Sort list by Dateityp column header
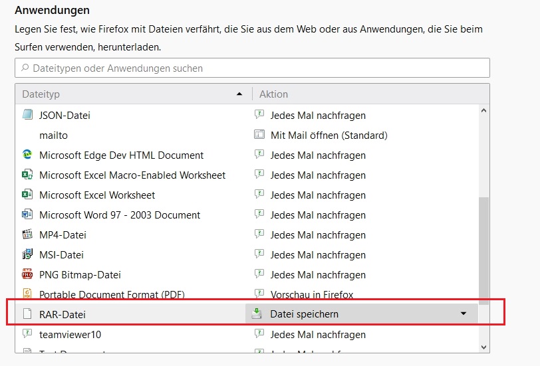 [x=133, y=94]
